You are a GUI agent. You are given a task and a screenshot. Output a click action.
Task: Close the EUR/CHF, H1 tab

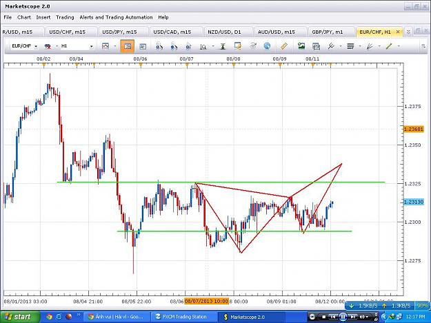coord(398,32)
